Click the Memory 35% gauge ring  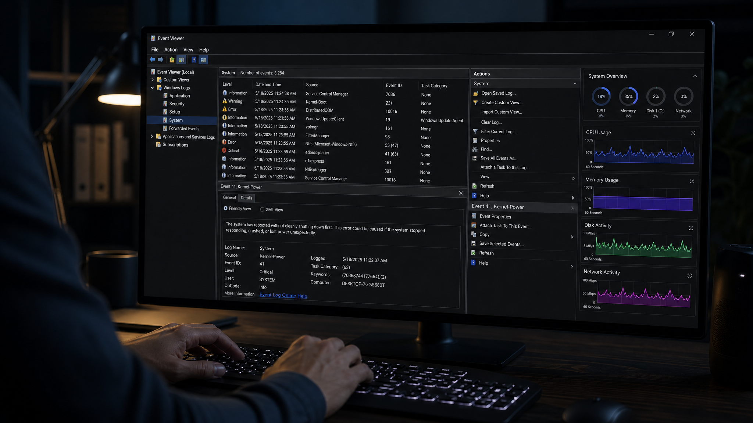click(x=628, y=97)
